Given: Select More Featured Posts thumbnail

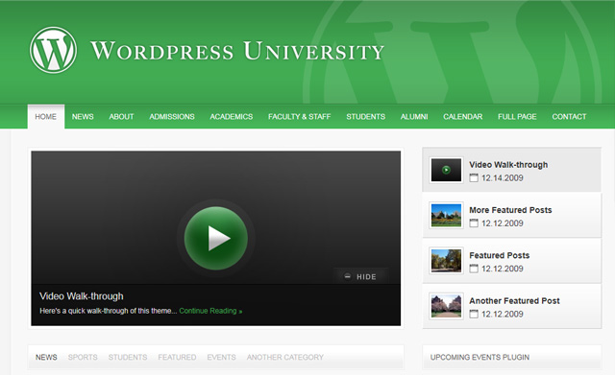Looking at the screenshot, I should 446,215.
